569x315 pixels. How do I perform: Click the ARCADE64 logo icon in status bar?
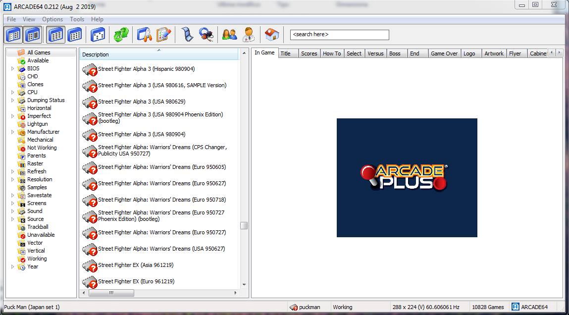[x=516, y=307]
